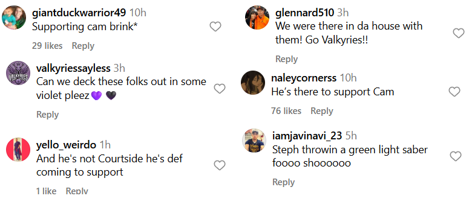Viewport: 469px width, 219px height.
Task: Like iamjavinavi_23's light saber comment
Action: point(456,156)
